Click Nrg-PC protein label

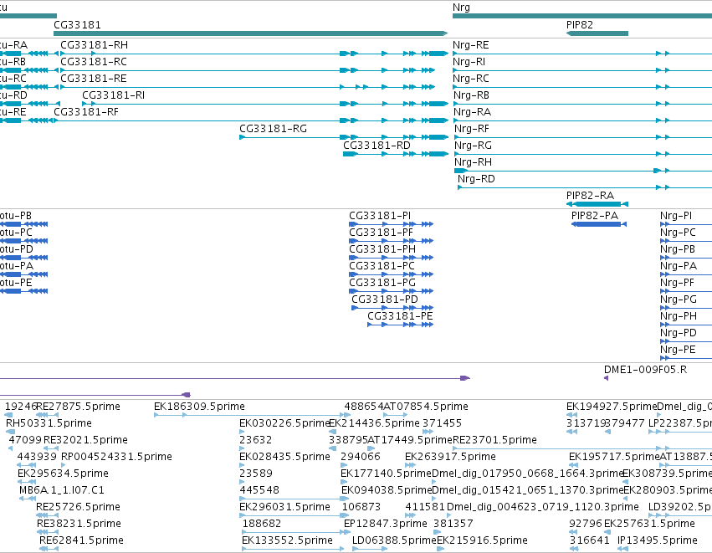[678, 233]
